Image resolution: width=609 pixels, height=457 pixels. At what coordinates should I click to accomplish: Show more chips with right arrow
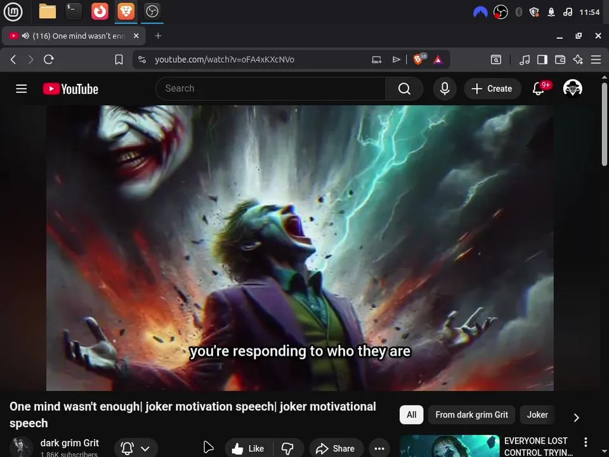[x=577, y=418]
